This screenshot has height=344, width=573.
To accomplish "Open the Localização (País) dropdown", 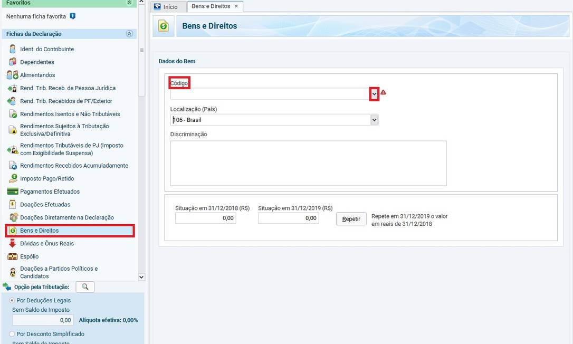I will click(x=374, y=120).
